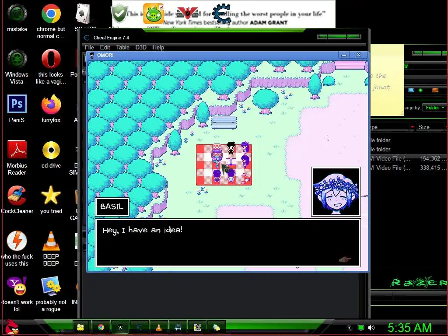Open the Type column dropdown arrow
The image size is (448, 336).
tap(412, 127)
